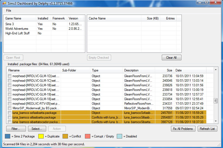Tick the luna_barroco sillasibarita package checkbox
This screenshot has width=223, height=148.
coord(9,117)
